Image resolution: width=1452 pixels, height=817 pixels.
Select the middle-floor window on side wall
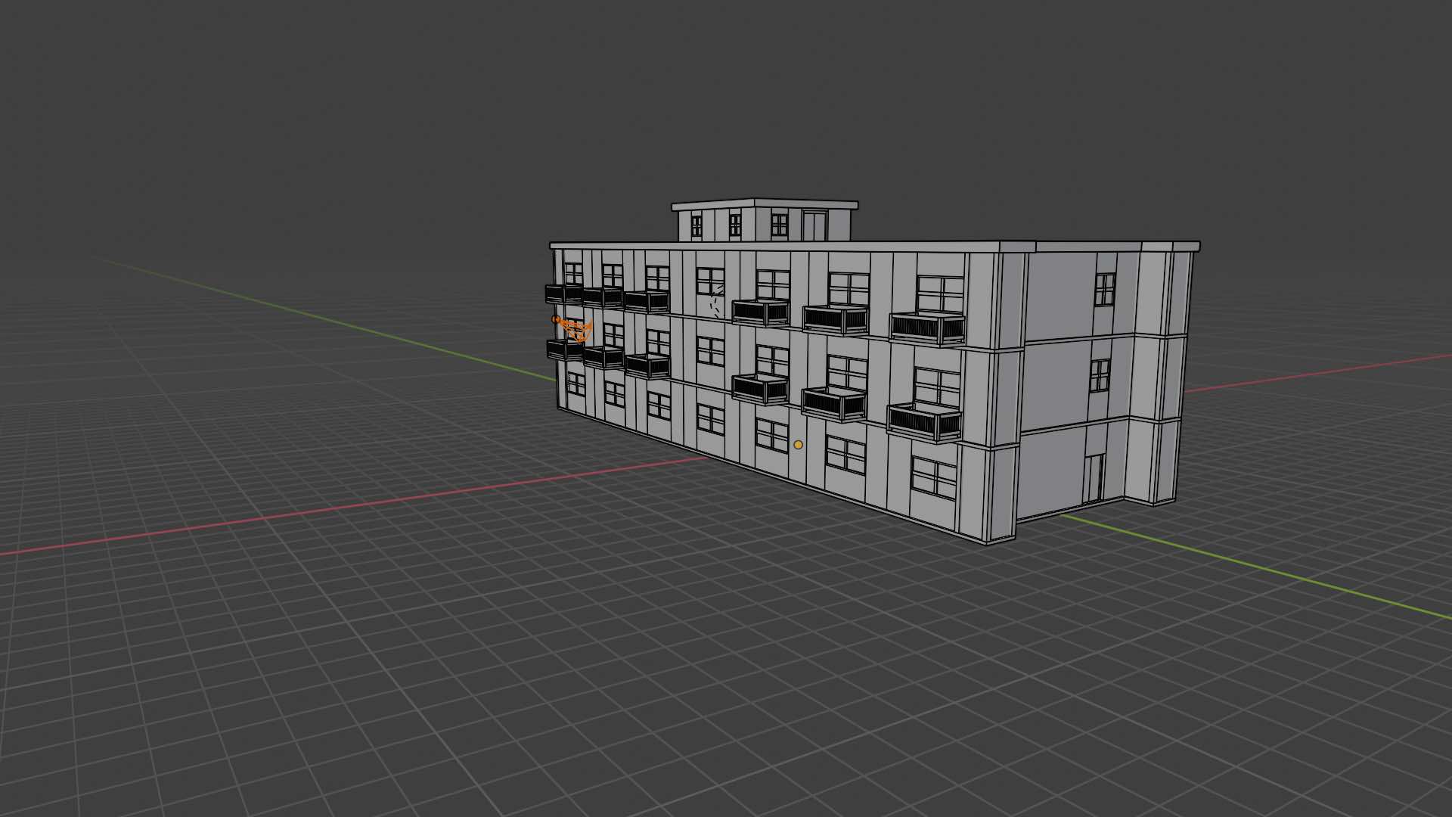tap(1100, 375)
